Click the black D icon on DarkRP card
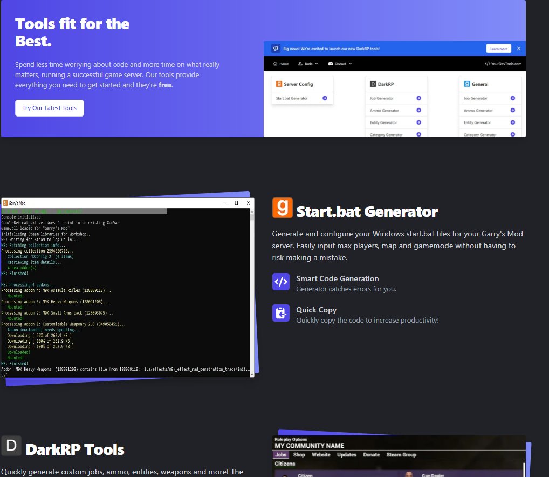 373,84
